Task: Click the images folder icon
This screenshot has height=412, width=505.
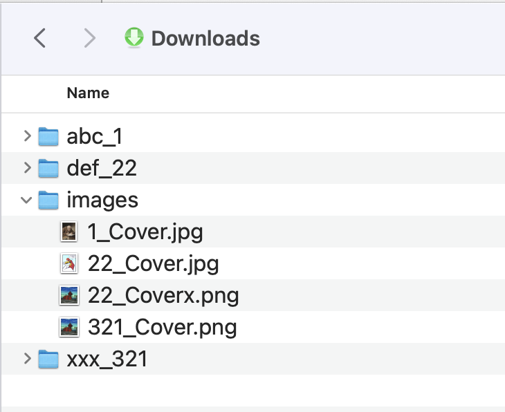Action: 48,200
